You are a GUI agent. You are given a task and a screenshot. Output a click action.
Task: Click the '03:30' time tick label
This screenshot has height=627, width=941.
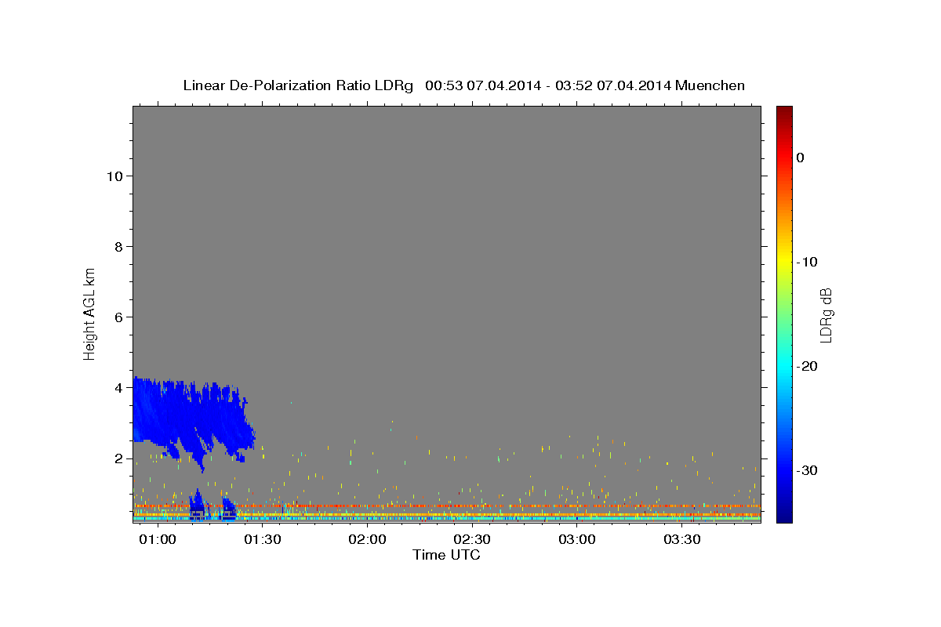point(682,540)
